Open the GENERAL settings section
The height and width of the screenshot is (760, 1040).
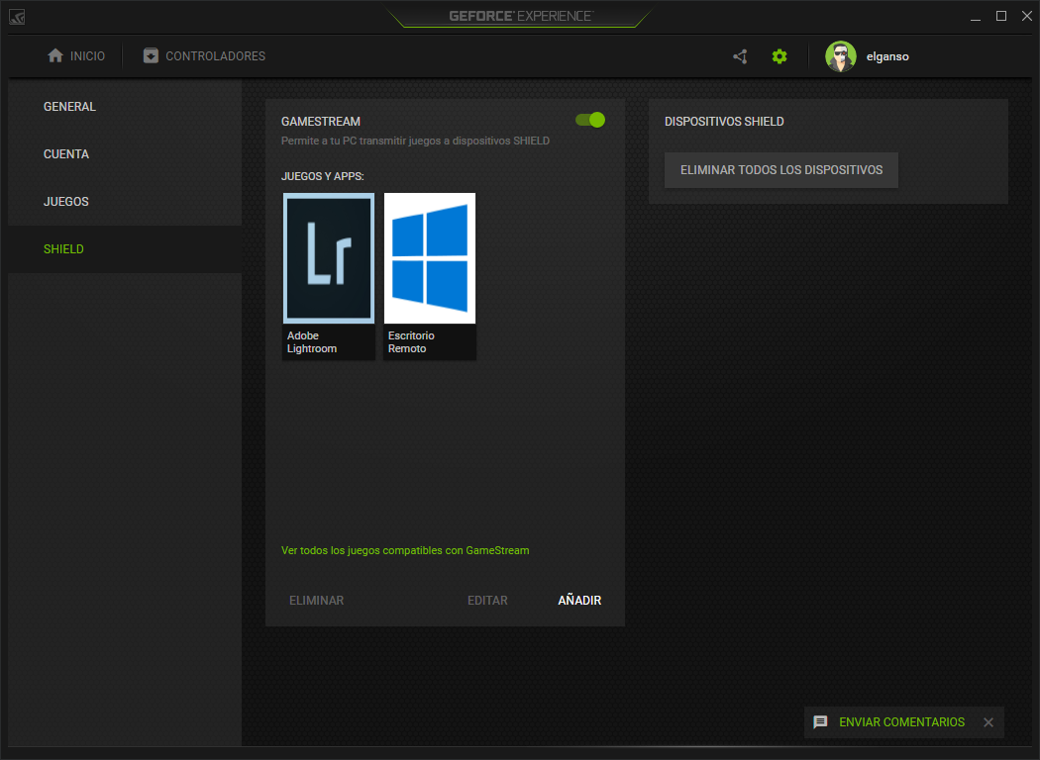(x=125, y=107)
